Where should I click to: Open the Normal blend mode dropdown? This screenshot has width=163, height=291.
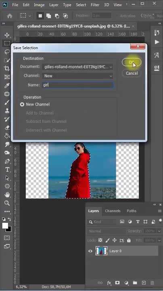(x=106, y=231)
